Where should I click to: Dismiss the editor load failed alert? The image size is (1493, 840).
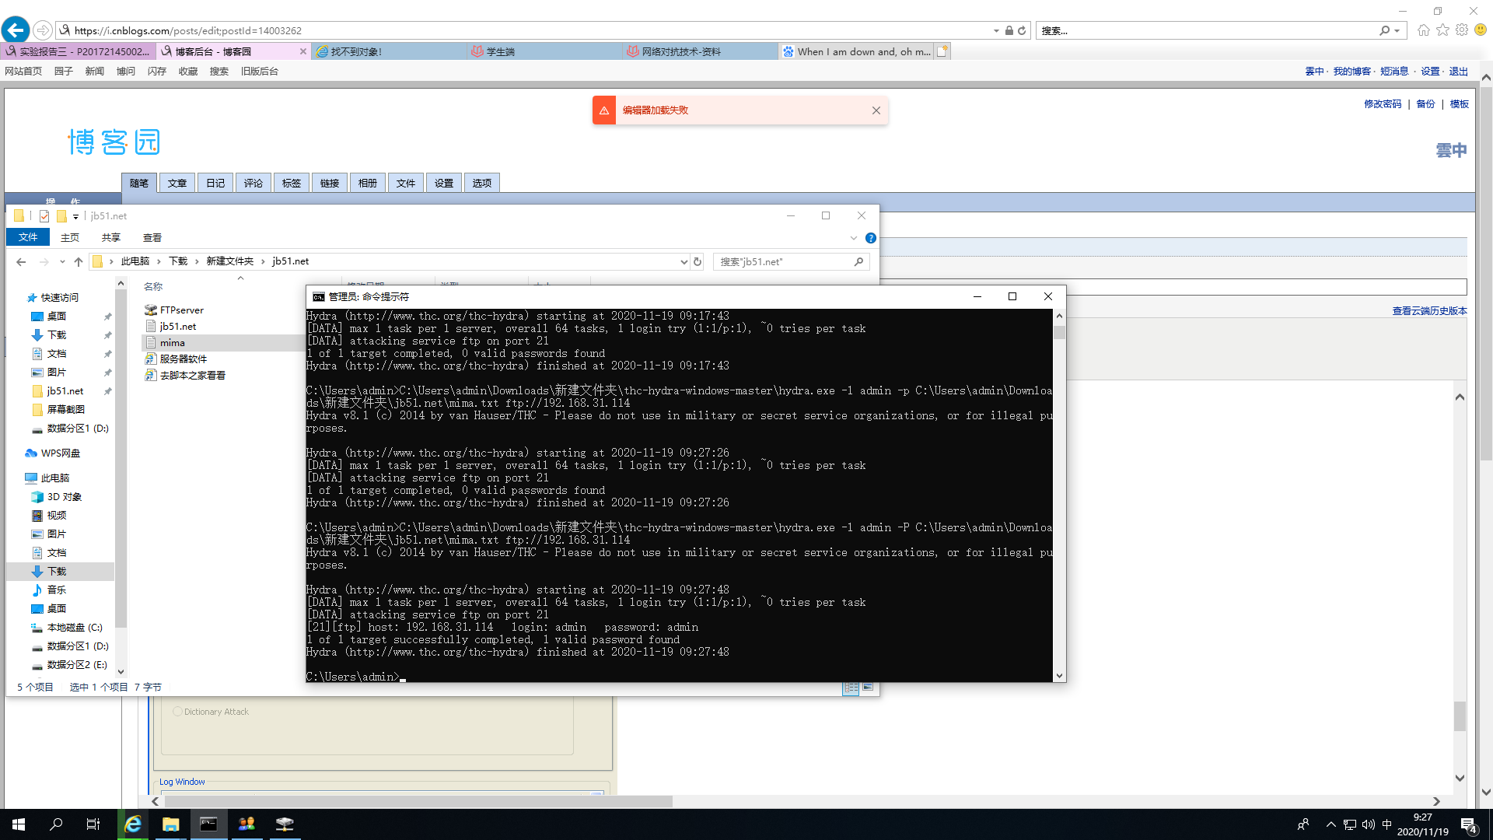[876, 110]
